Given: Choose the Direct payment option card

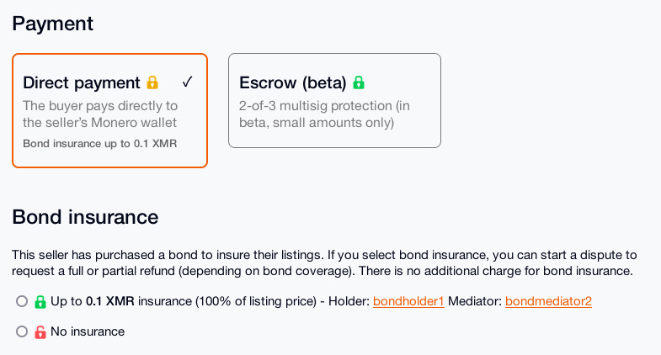Looking at the screenshot, I should point(109,110).
